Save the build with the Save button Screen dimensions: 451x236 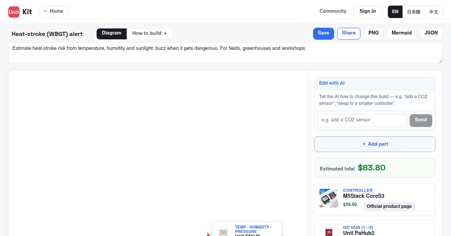[x=324, y=33]
